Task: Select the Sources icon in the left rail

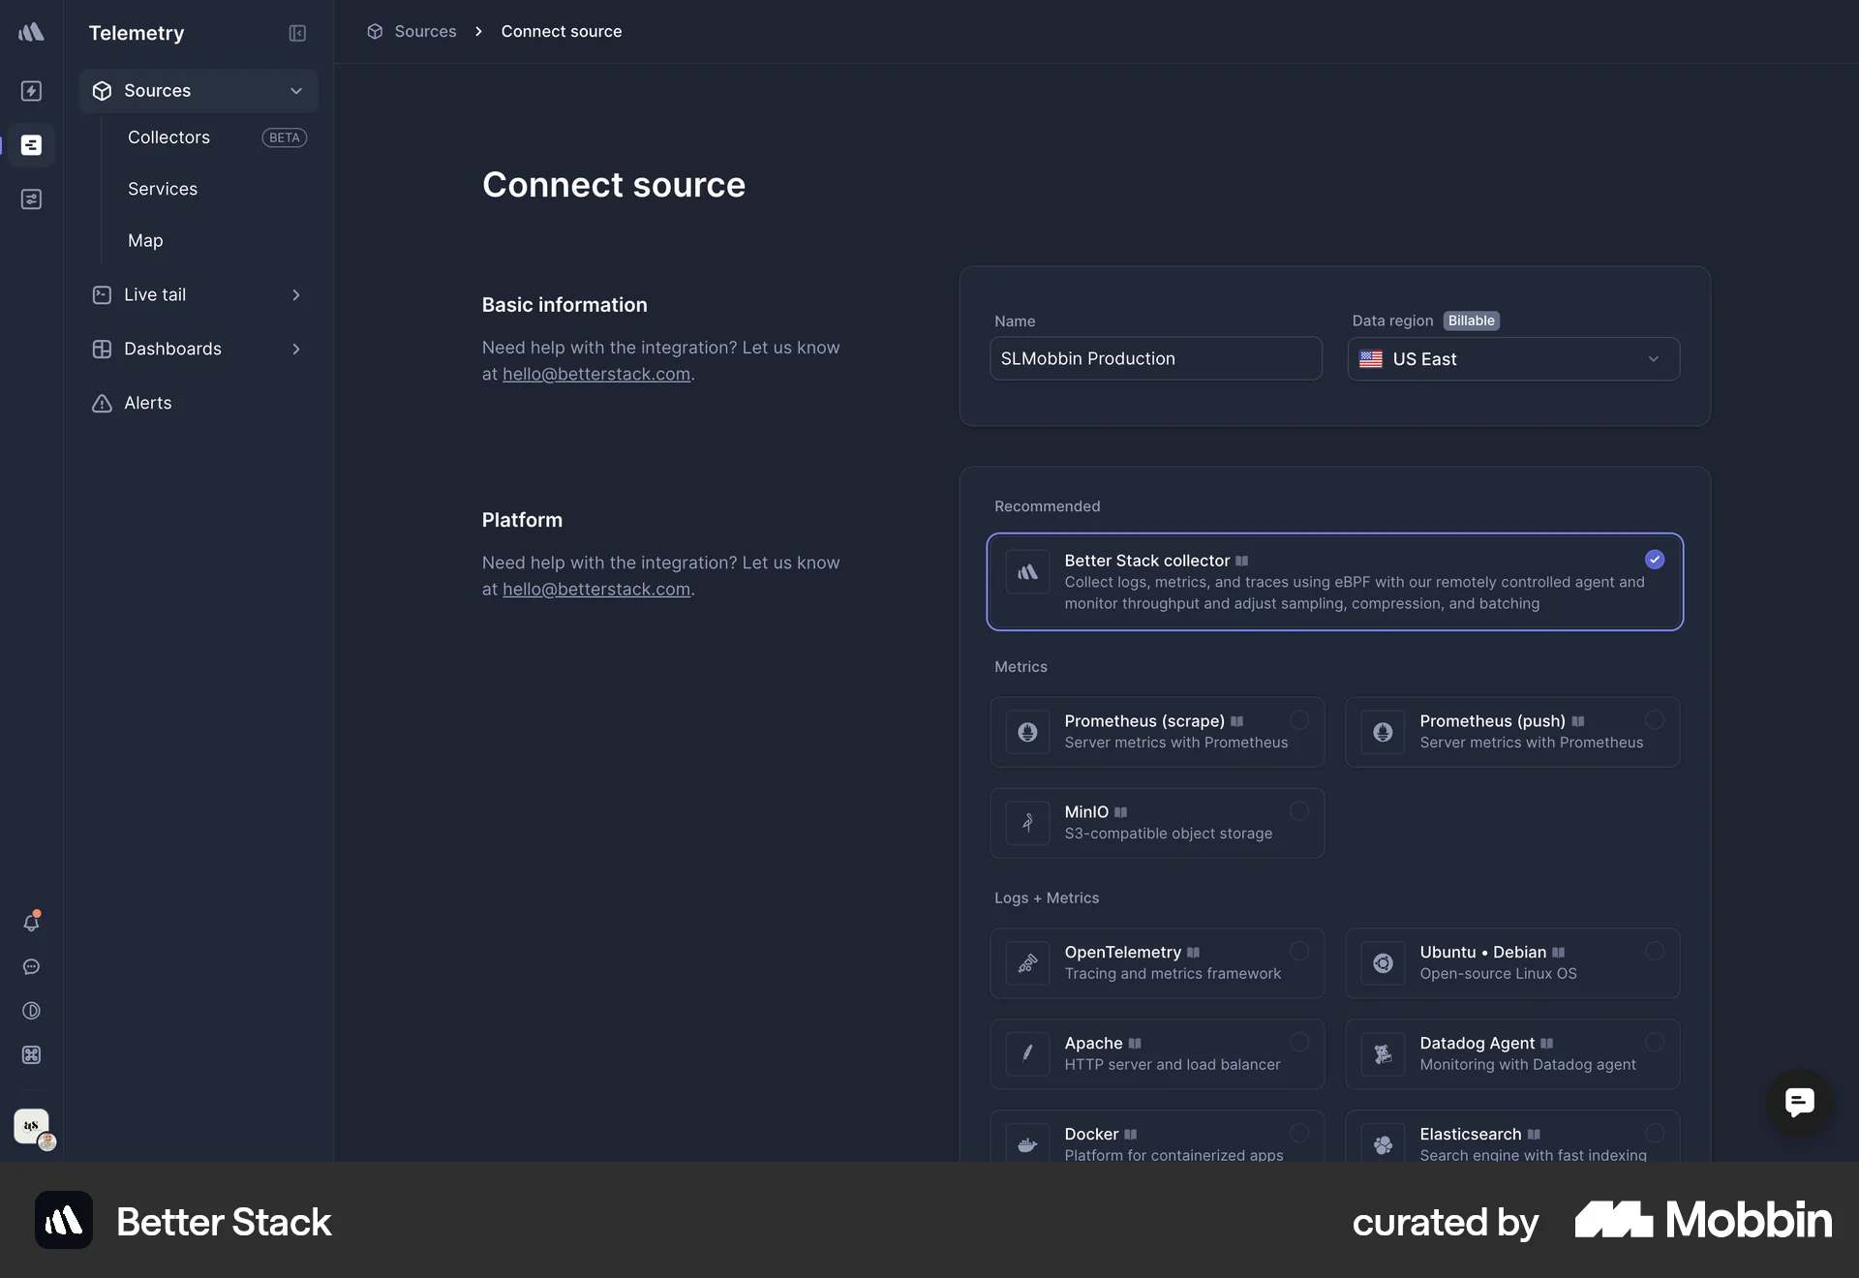Action: [x=32, y=145]
